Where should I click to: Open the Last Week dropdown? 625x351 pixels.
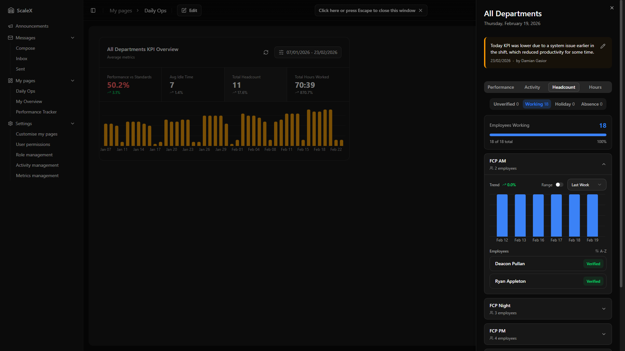(x=587, y=185)
